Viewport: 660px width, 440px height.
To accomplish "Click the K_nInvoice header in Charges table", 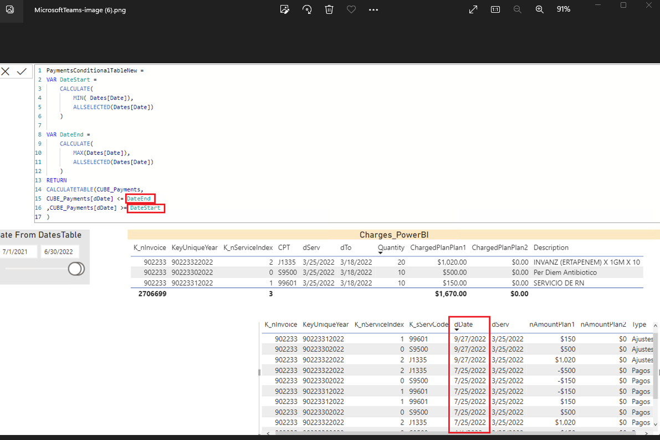I will [x=150, y=247].
